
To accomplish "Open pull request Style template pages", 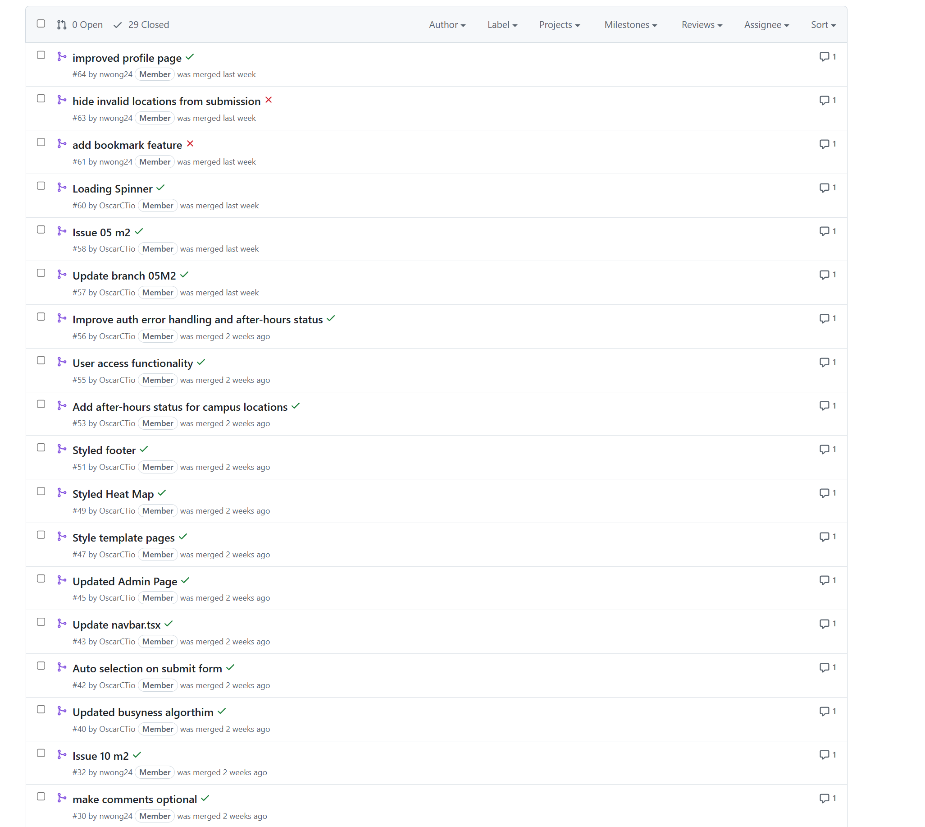I will [x=123, y=538].
